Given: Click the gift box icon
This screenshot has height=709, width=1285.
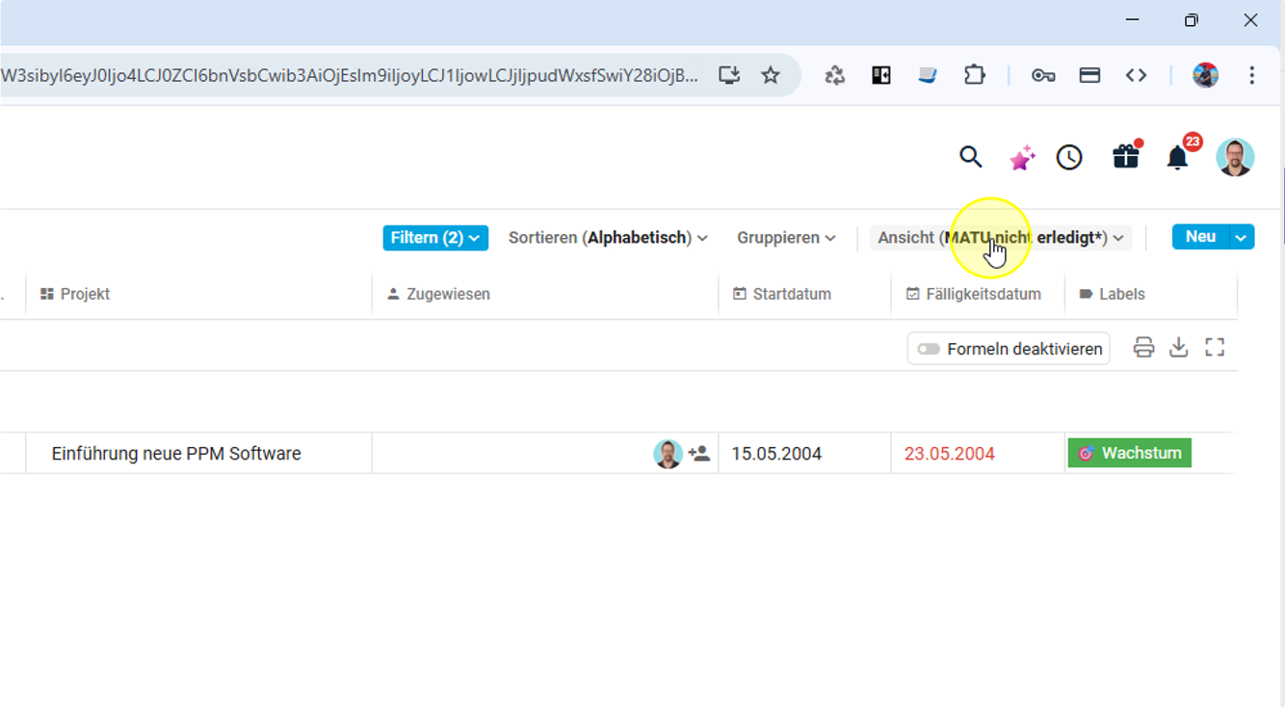Looking at the screenshot, I should pos(1125,157).
